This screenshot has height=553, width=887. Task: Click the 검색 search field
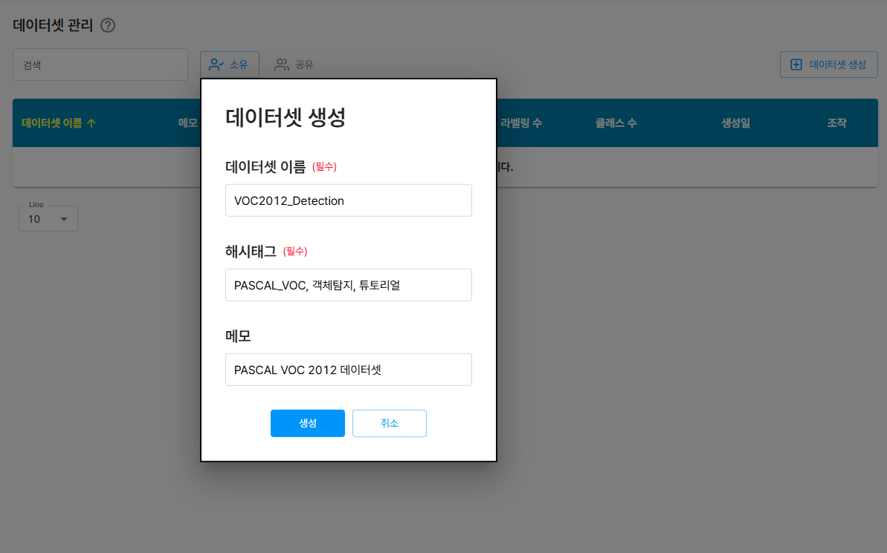[100, 65]
